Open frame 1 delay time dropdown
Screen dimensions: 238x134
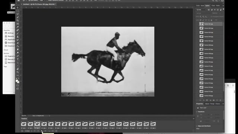pos(23,128)
